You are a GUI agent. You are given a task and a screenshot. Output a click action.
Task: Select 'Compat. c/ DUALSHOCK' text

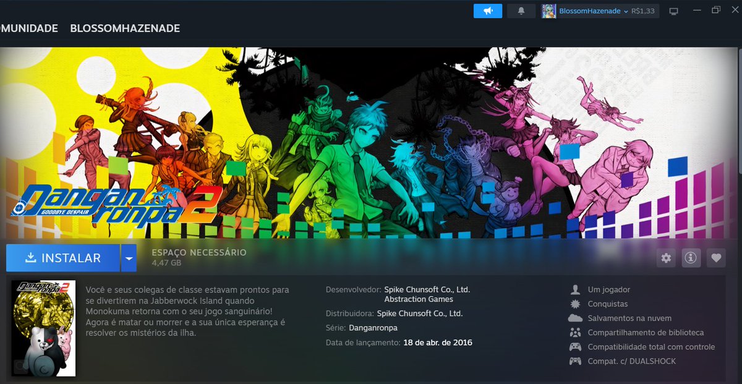632,361
